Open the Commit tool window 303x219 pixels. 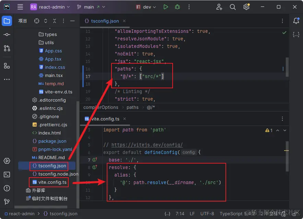(7, 35)
